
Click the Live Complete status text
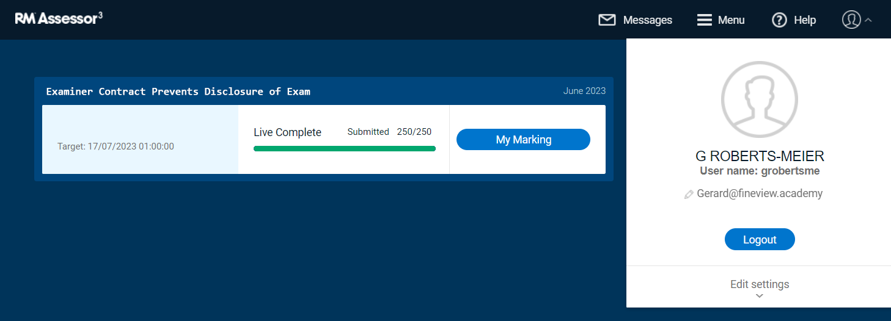click(x=287, y=132)
